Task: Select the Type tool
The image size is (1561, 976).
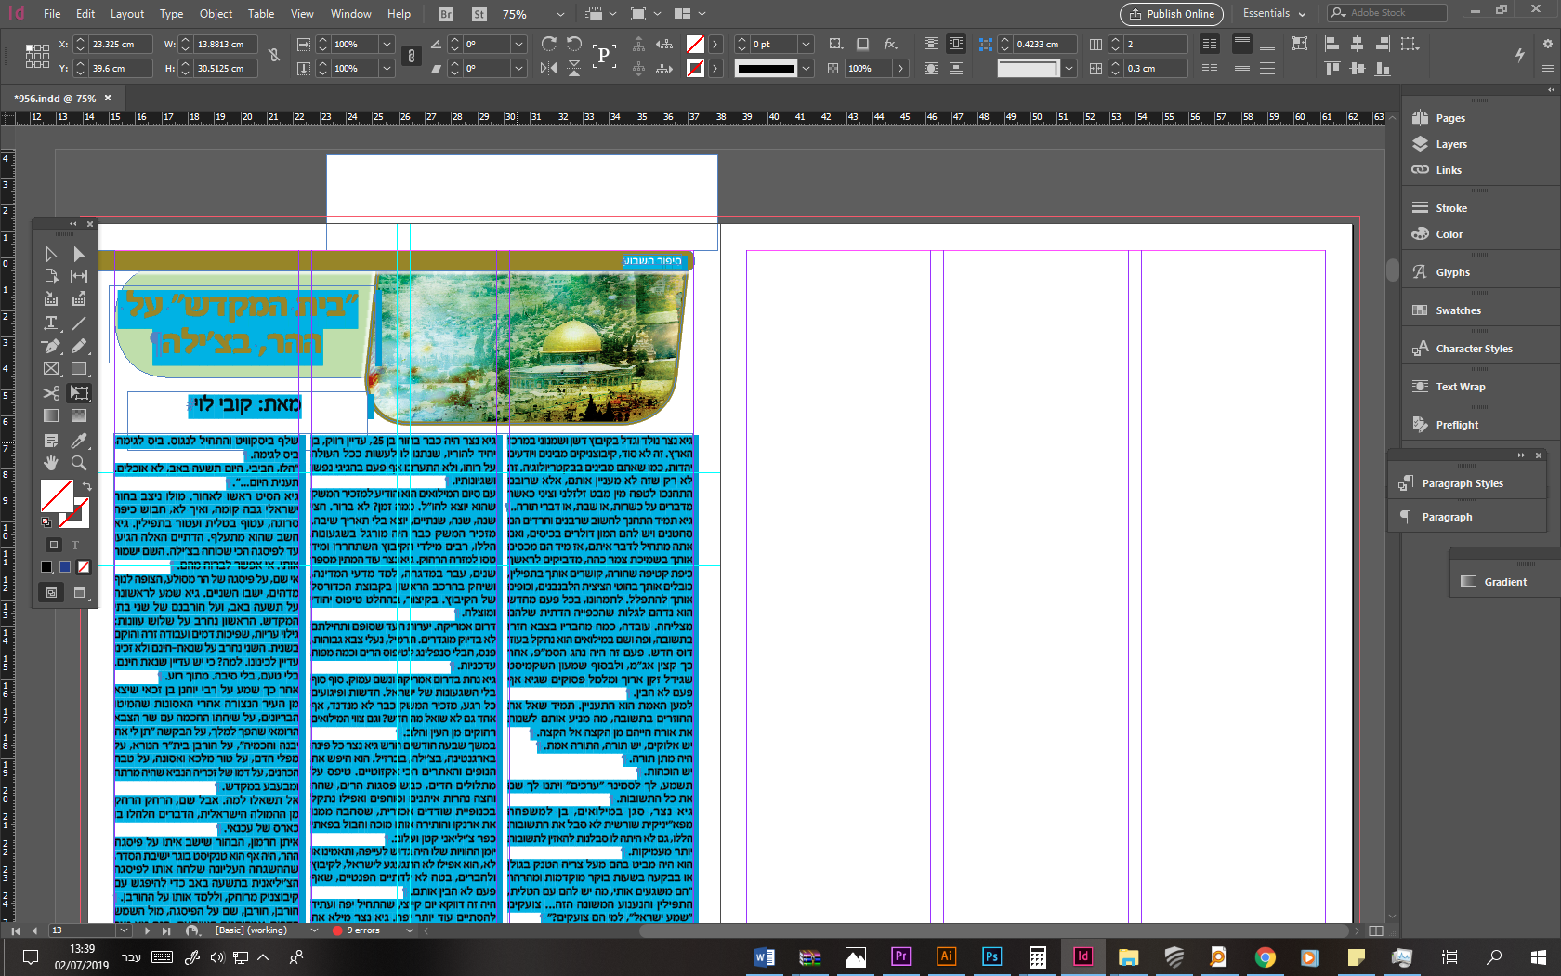Action: [51, 323]
